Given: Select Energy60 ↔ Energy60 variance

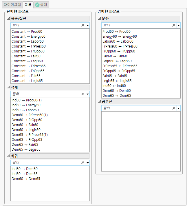Looking at the screenshot, I should coord(141,37).
